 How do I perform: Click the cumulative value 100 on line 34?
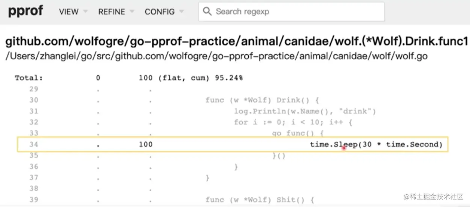pyautogui.click(x=145, y=144)
